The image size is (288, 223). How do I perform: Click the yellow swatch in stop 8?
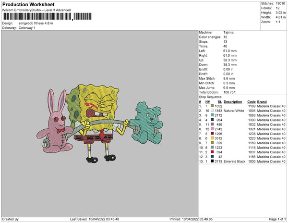click(x=212, y=138)
